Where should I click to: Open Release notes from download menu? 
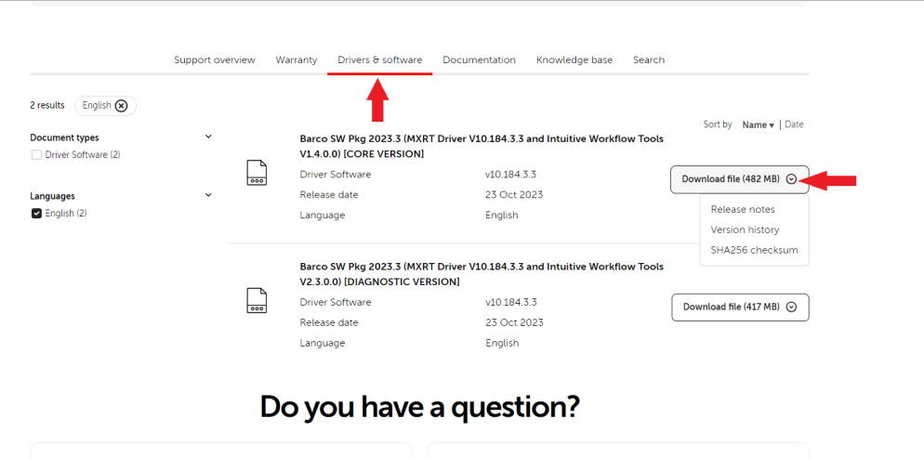pos(742,210)
